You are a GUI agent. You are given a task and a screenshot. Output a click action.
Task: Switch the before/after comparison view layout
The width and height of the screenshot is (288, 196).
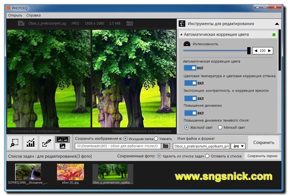click(x=63, y=143)
